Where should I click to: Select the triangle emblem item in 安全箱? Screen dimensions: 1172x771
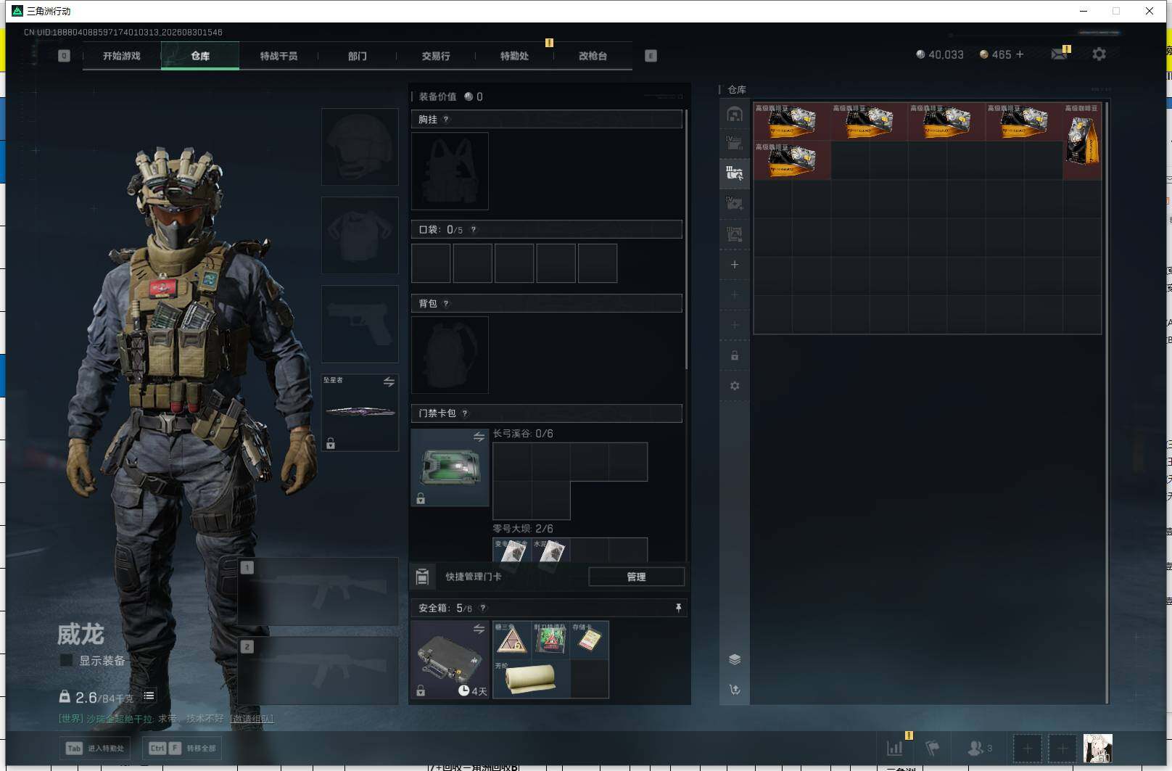pos(512,640)
